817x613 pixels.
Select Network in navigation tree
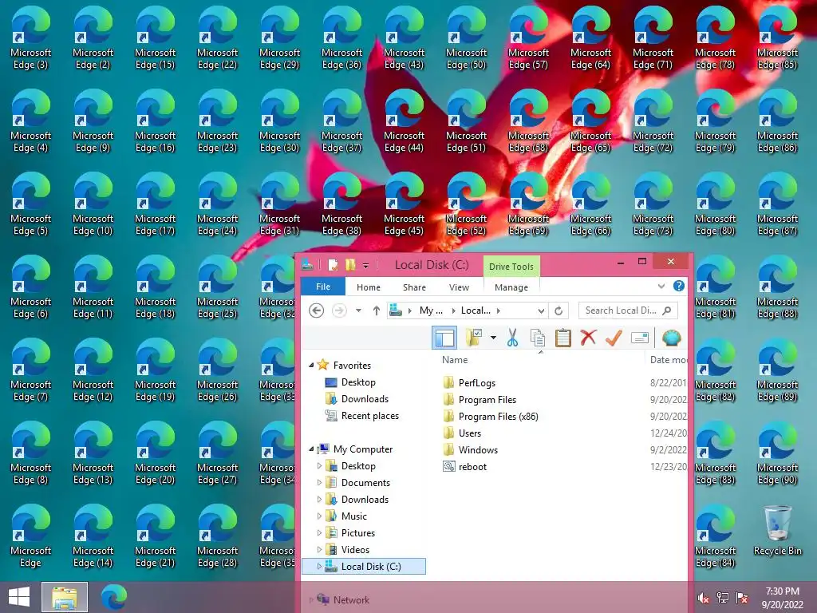coord(343,600)
